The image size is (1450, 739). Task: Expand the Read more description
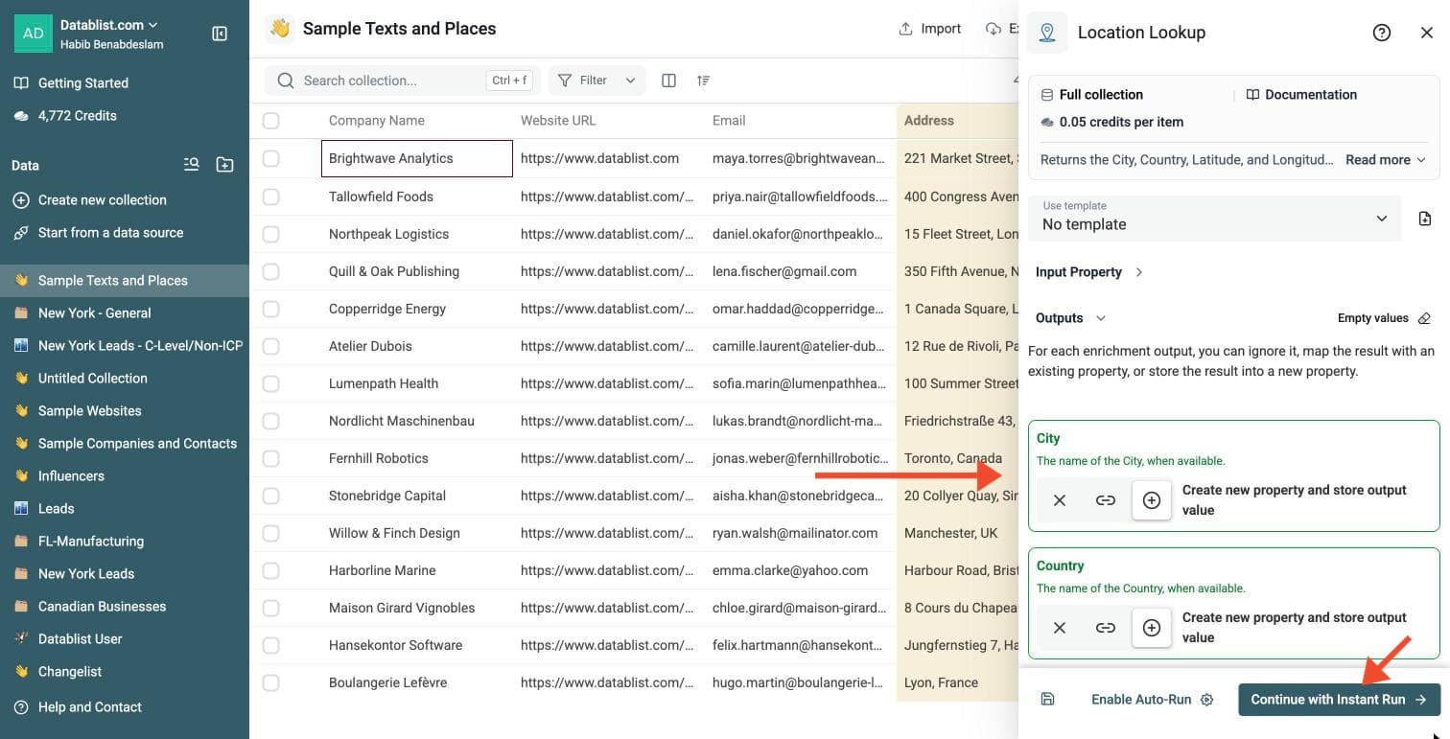point(1386,160)
